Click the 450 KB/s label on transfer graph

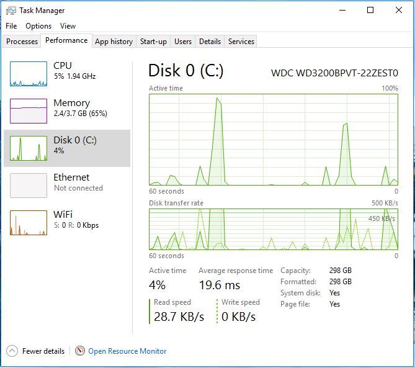click(x=382, y=218)
